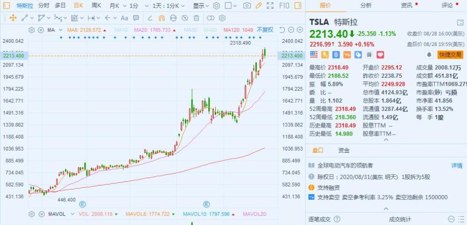Image resolution: width=467 pixels, height=225 pixels.
Task: Toggle the orange pencil drawing tool
Action: click(x=259, y=5)
